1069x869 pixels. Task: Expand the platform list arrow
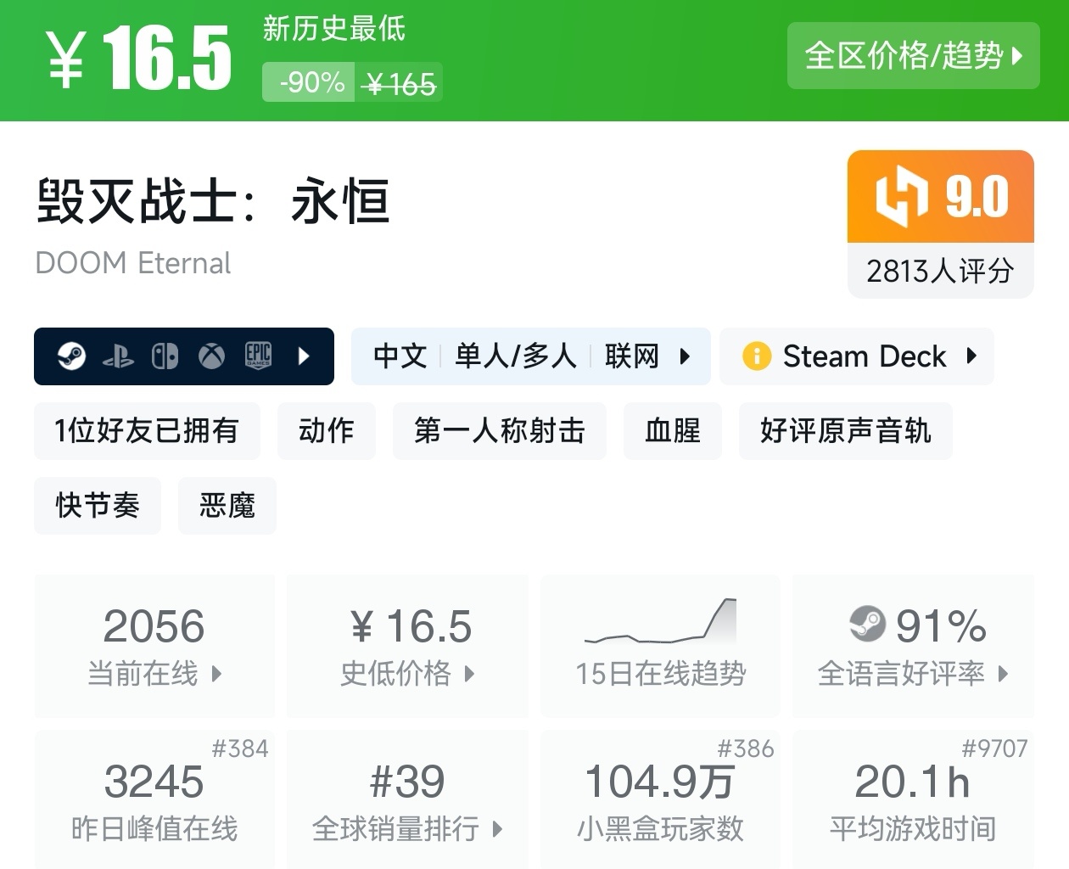304,356
